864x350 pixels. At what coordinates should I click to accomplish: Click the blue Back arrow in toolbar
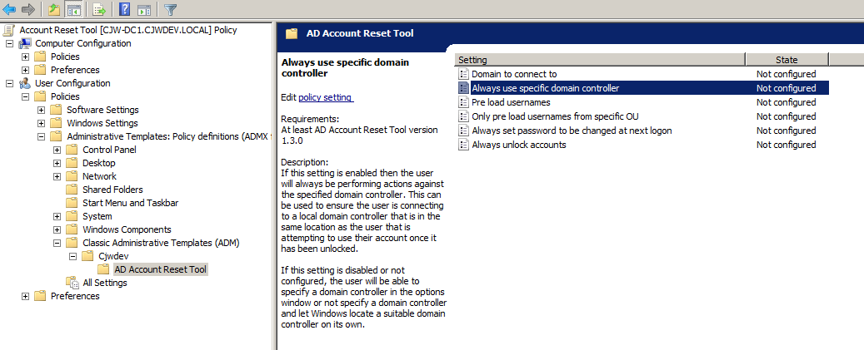10,10
